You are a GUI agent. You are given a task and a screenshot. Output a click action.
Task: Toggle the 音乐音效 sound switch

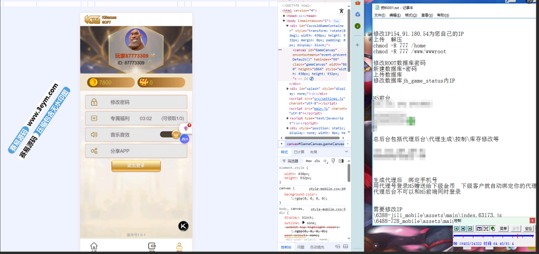[x=171, y=135]
